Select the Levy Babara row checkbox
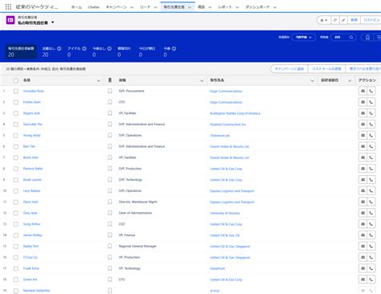This screenshot has width=381, height=294. click(16, 191)
